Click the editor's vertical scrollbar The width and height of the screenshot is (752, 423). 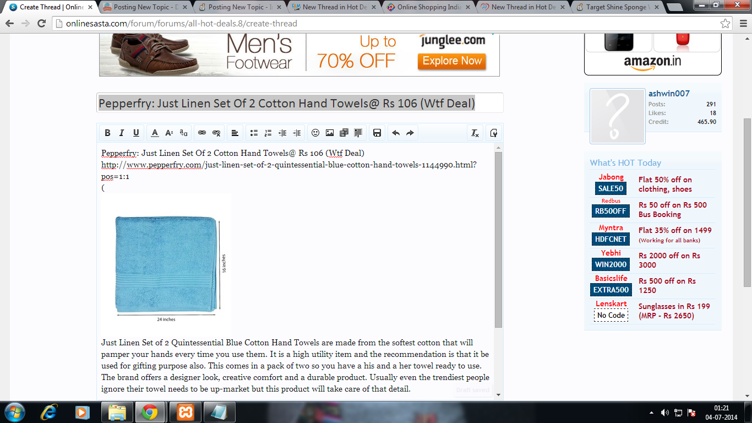(x=498, y=240)
